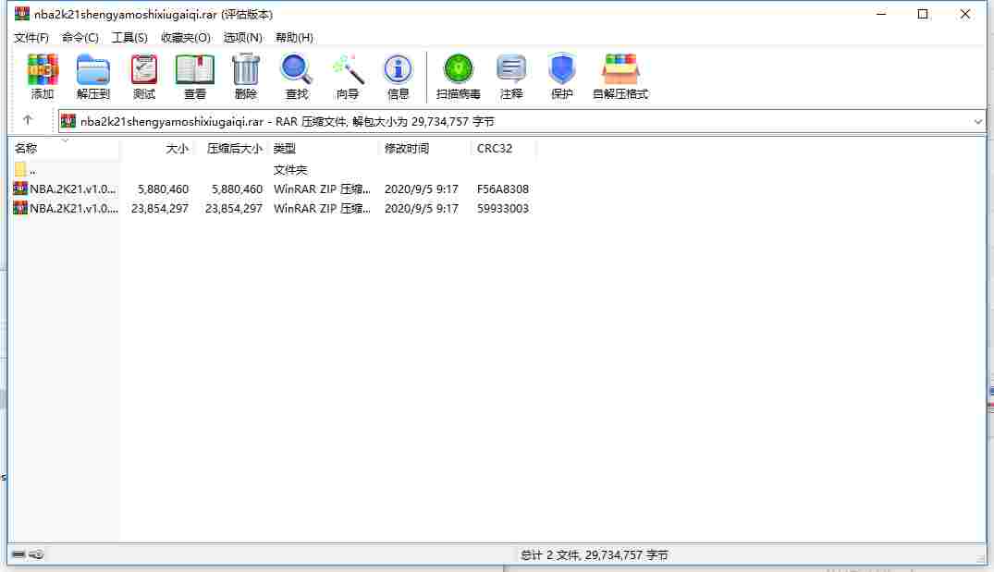
Task: Go up one folder level arrow
Action: point(27,120)
